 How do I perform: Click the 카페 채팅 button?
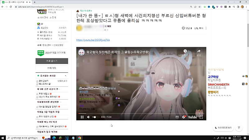[x=52, y=68]
